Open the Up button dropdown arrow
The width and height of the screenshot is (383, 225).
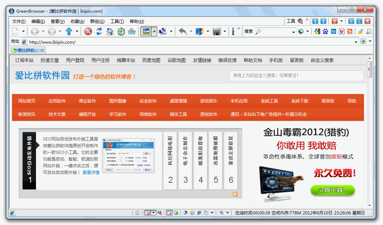point(77,31)
